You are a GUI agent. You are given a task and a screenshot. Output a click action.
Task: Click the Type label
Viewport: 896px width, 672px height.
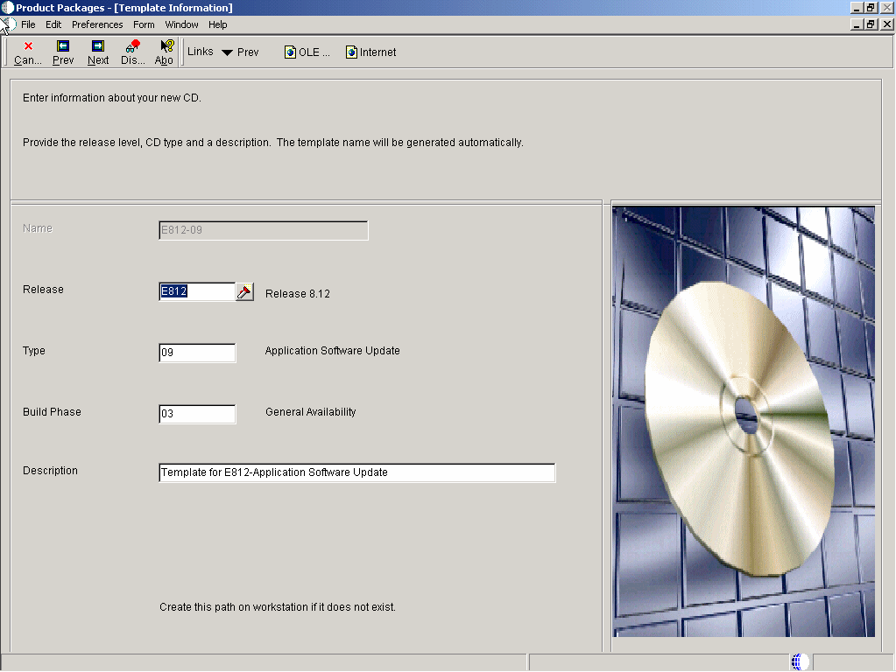click(x=33, y=351)
